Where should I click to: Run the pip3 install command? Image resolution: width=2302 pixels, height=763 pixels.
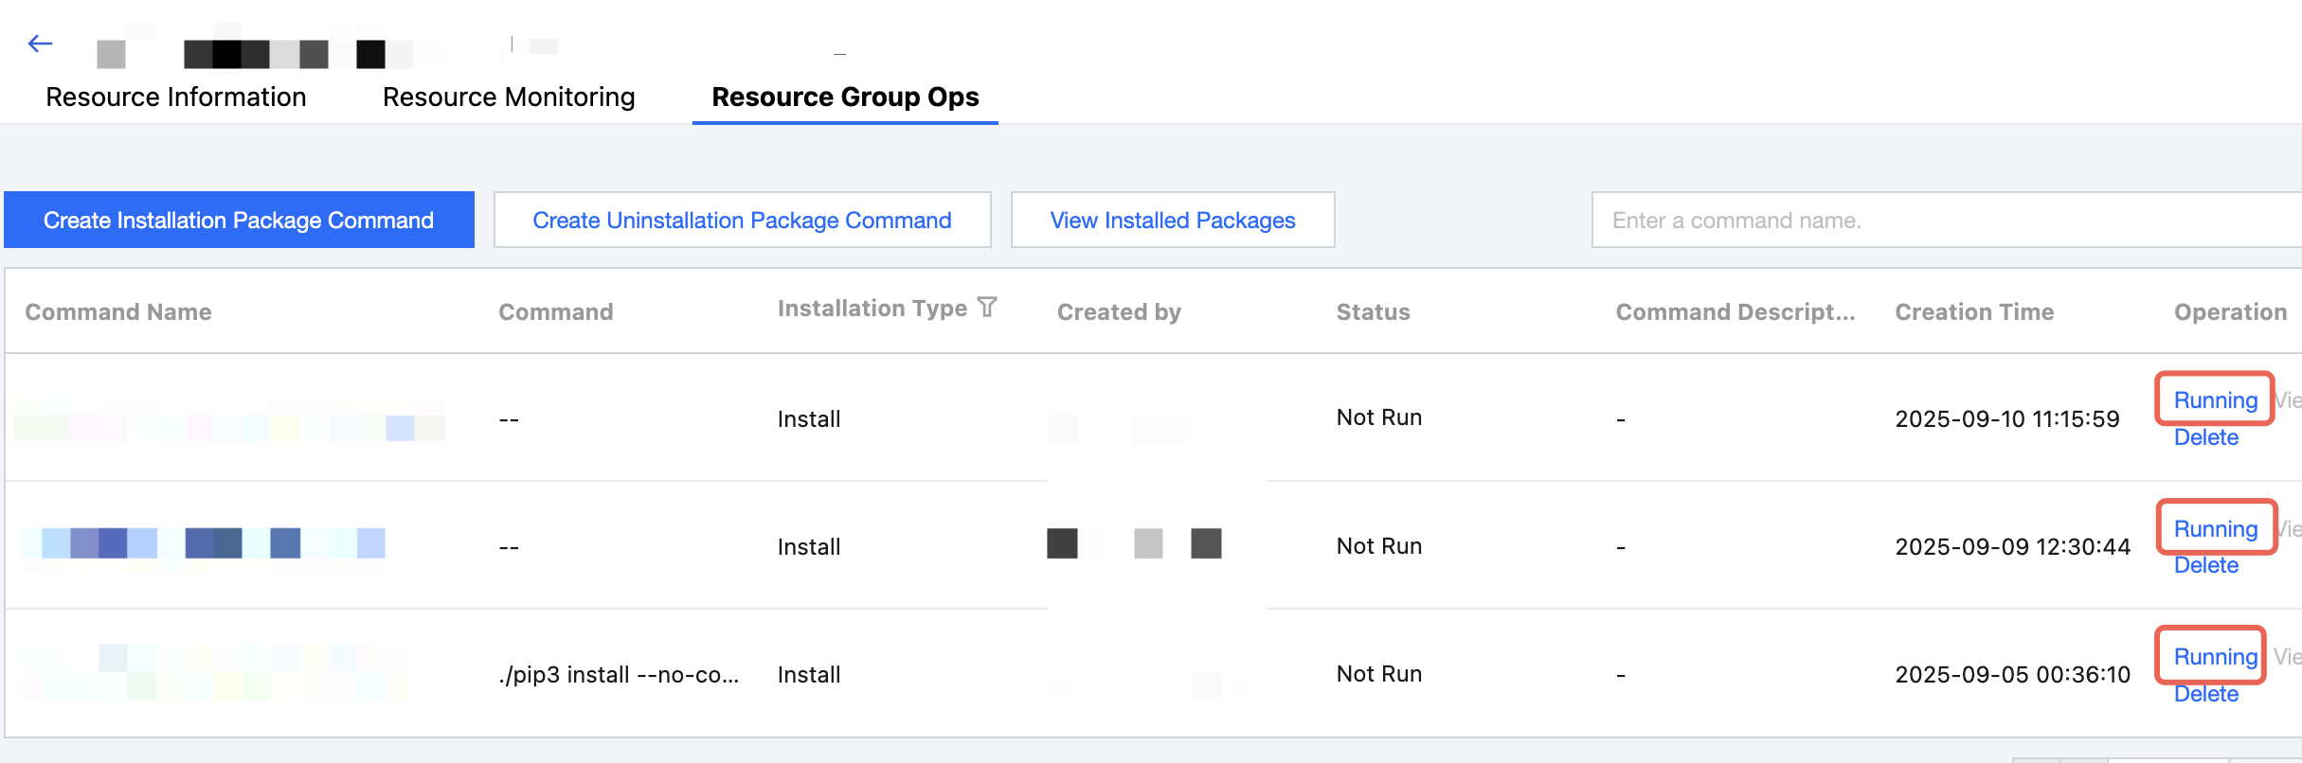[x=2215, y=656]
